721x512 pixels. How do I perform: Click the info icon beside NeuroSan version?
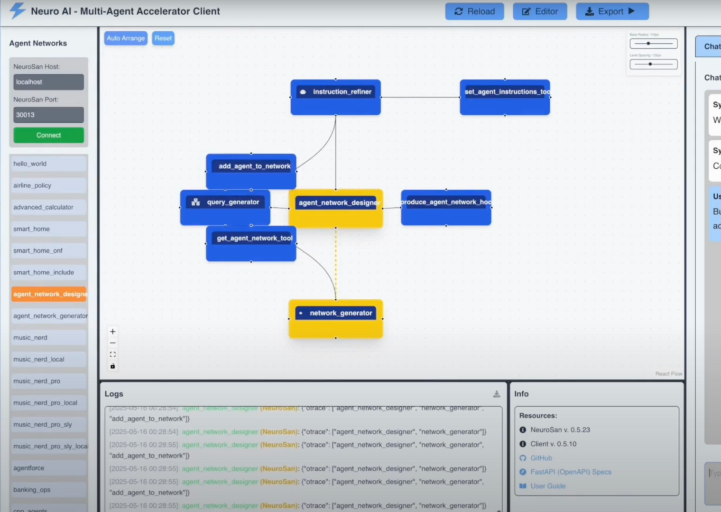click(523, 430)
